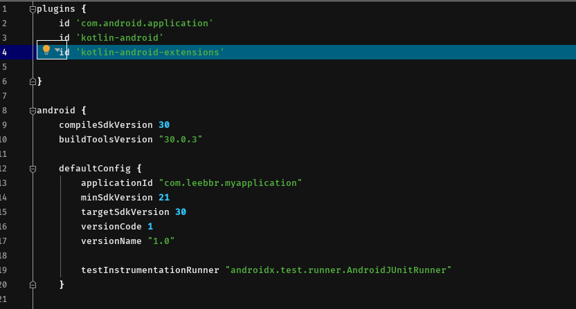Click the versionName property name

(x=111, y=241)
